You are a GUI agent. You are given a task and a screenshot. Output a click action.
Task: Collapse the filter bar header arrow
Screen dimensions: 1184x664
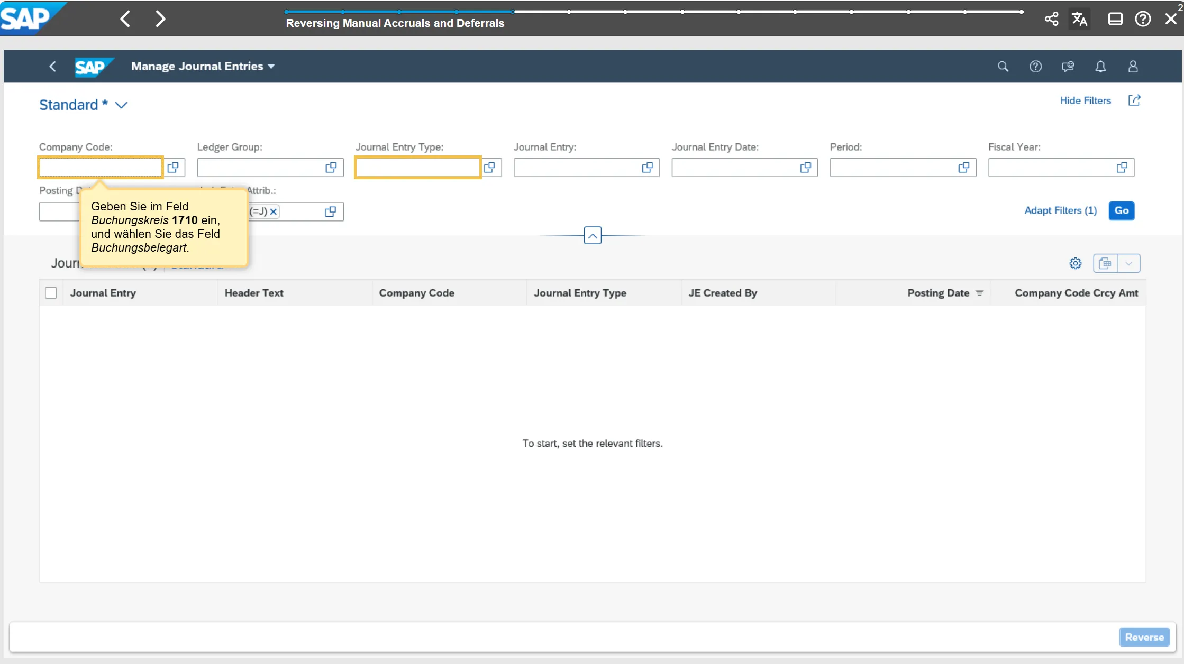[x=593, y=236]
